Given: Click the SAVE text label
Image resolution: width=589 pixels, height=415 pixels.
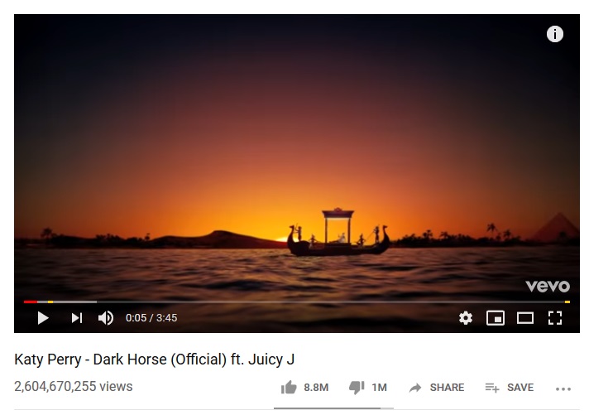Looking at the screenshot, I should [520, 387].
